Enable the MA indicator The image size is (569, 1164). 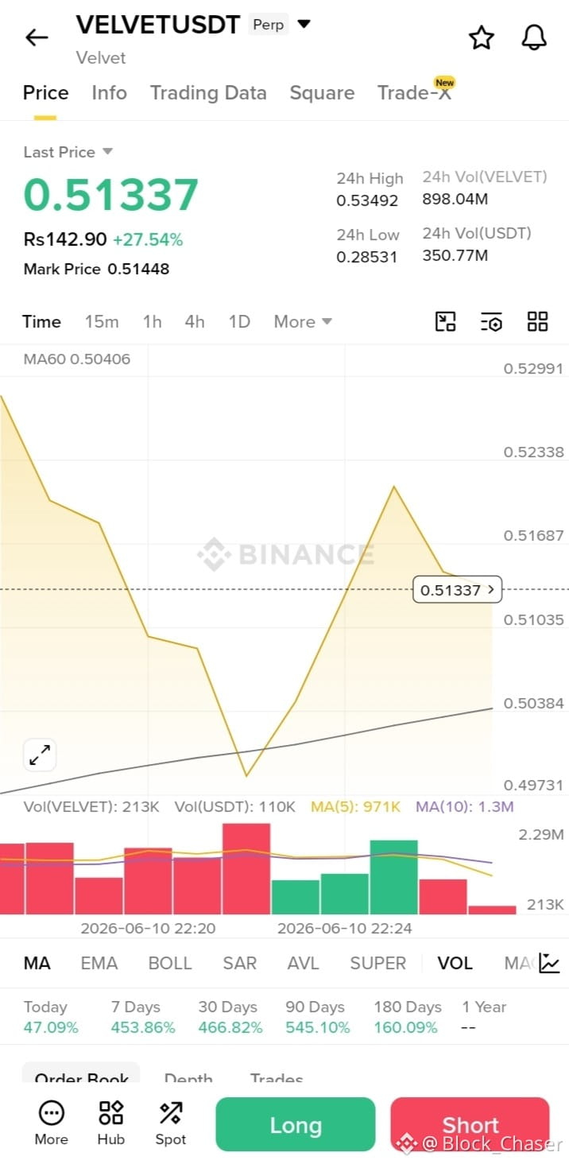click(37, 963)
